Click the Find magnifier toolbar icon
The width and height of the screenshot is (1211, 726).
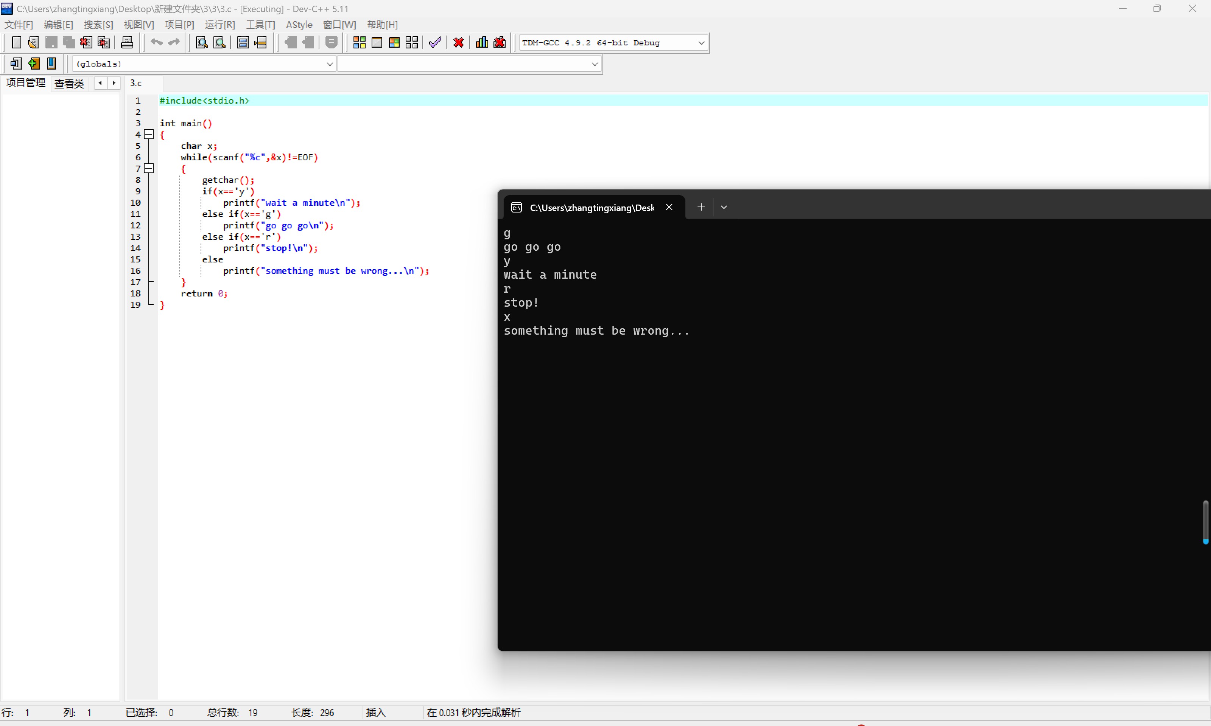point(202,43)
